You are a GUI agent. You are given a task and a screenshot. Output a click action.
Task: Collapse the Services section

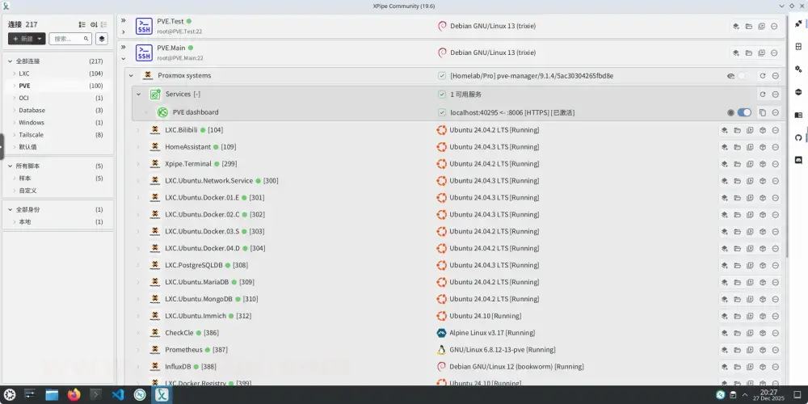[138, 95]
